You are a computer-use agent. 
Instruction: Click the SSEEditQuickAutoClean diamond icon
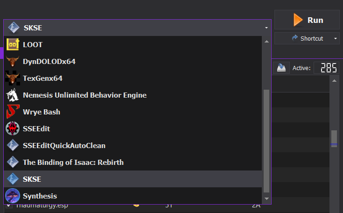pyautogui.click(x=13, y=145)
